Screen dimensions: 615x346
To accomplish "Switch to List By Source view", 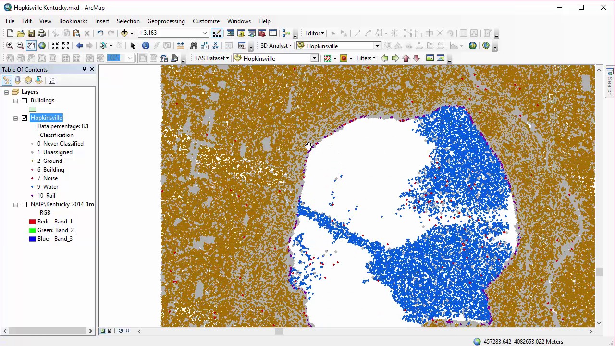I will click(x=18, y=80).
